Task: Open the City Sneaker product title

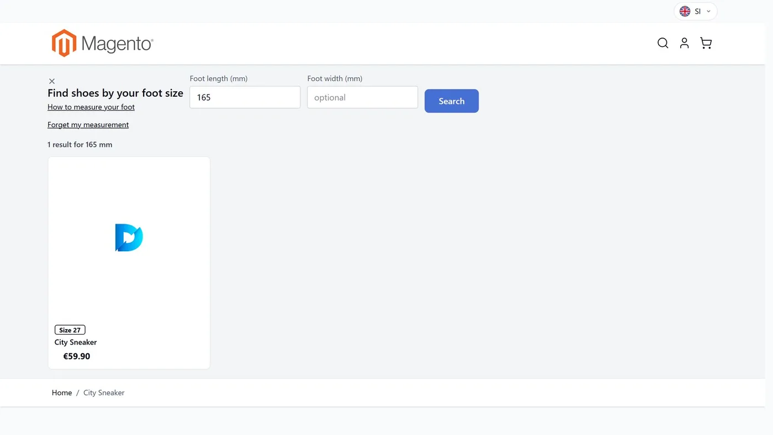Action: [x=76, y=342]
